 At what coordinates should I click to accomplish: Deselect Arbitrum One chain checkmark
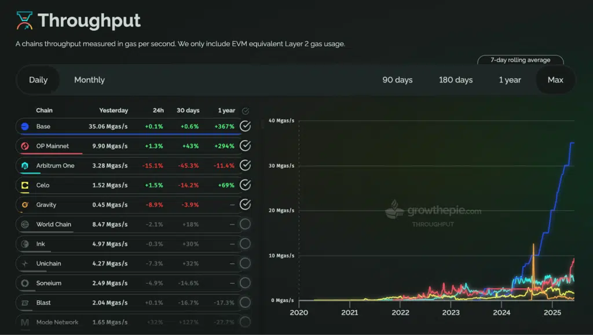point(246,165)
